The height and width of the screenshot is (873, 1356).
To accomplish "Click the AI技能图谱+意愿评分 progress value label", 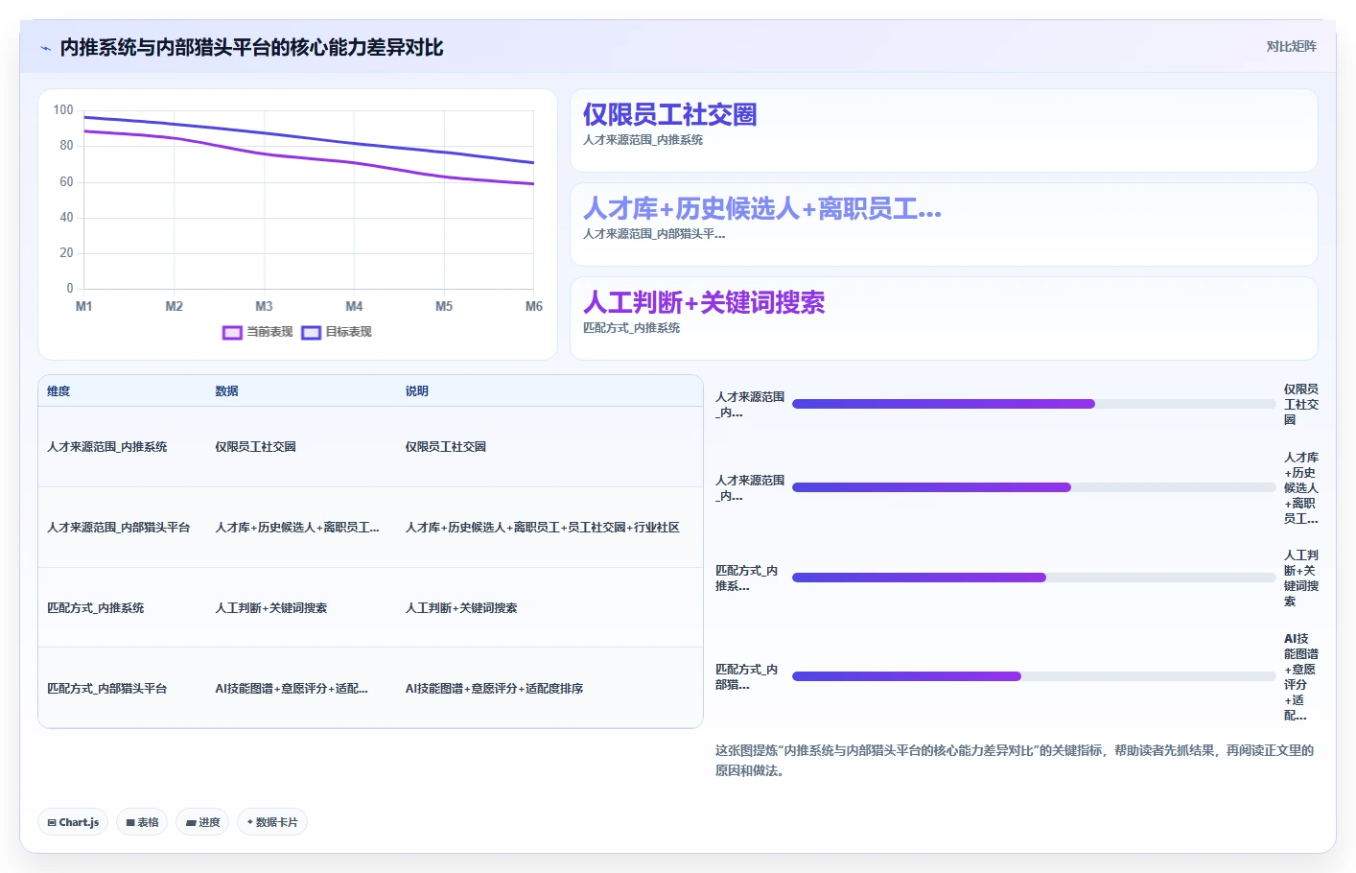I will pyautogui.click(x=1301, y=677).
